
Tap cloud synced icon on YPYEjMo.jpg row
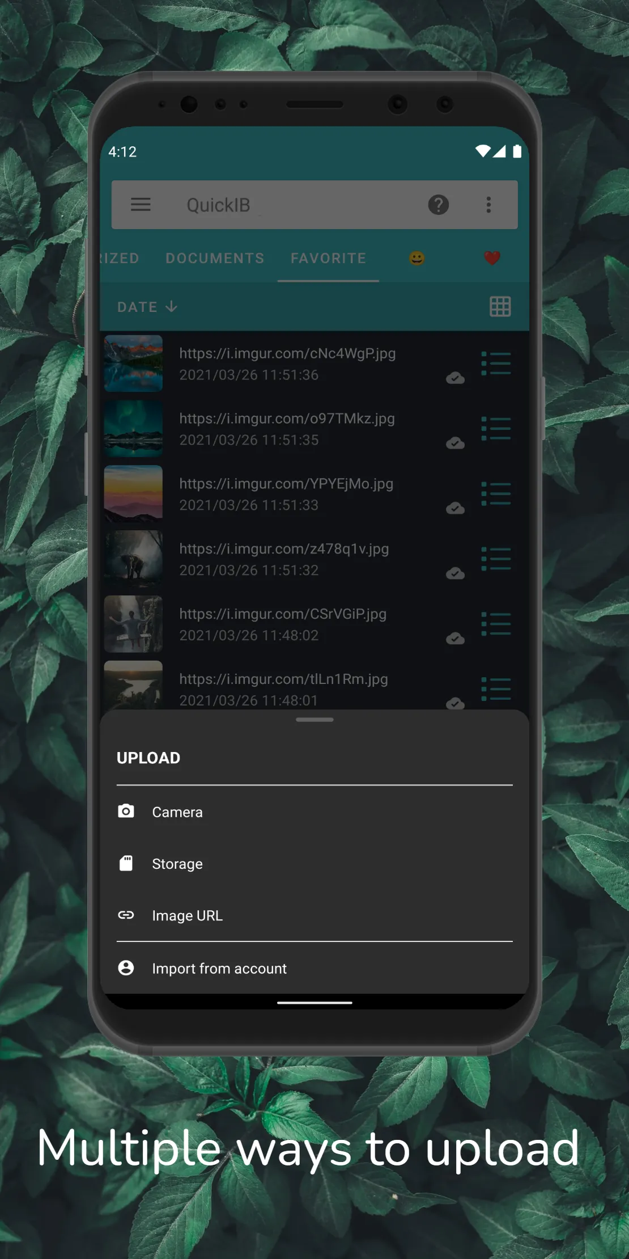[x=455, y=508]
